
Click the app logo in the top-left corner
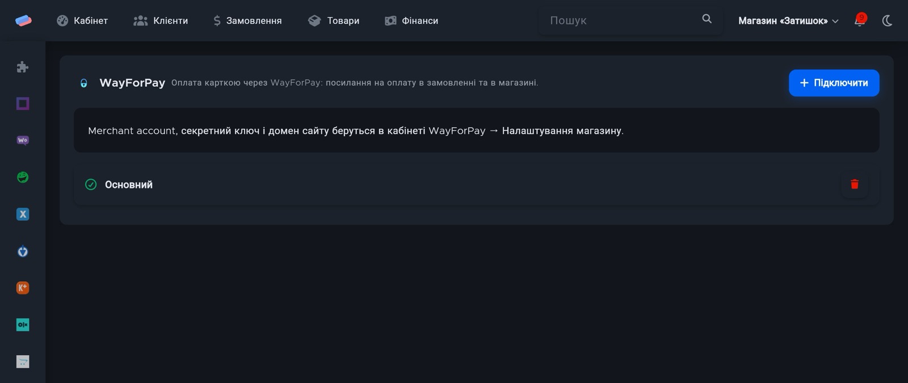point(23,20)
